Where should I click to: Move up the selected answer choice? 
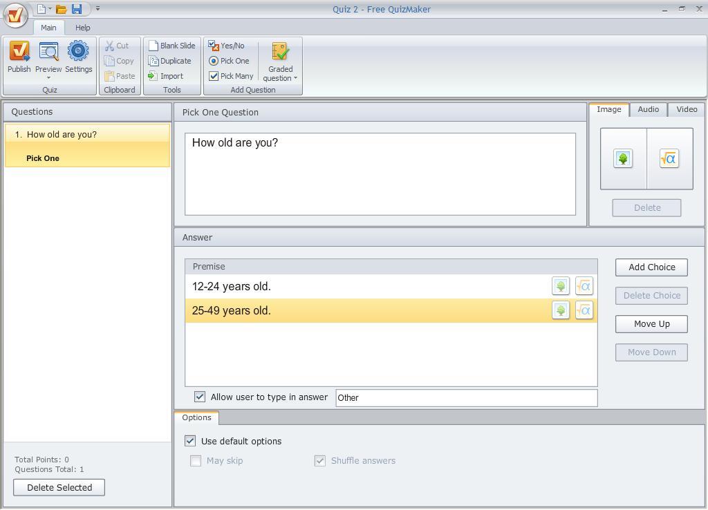point(651,323)
